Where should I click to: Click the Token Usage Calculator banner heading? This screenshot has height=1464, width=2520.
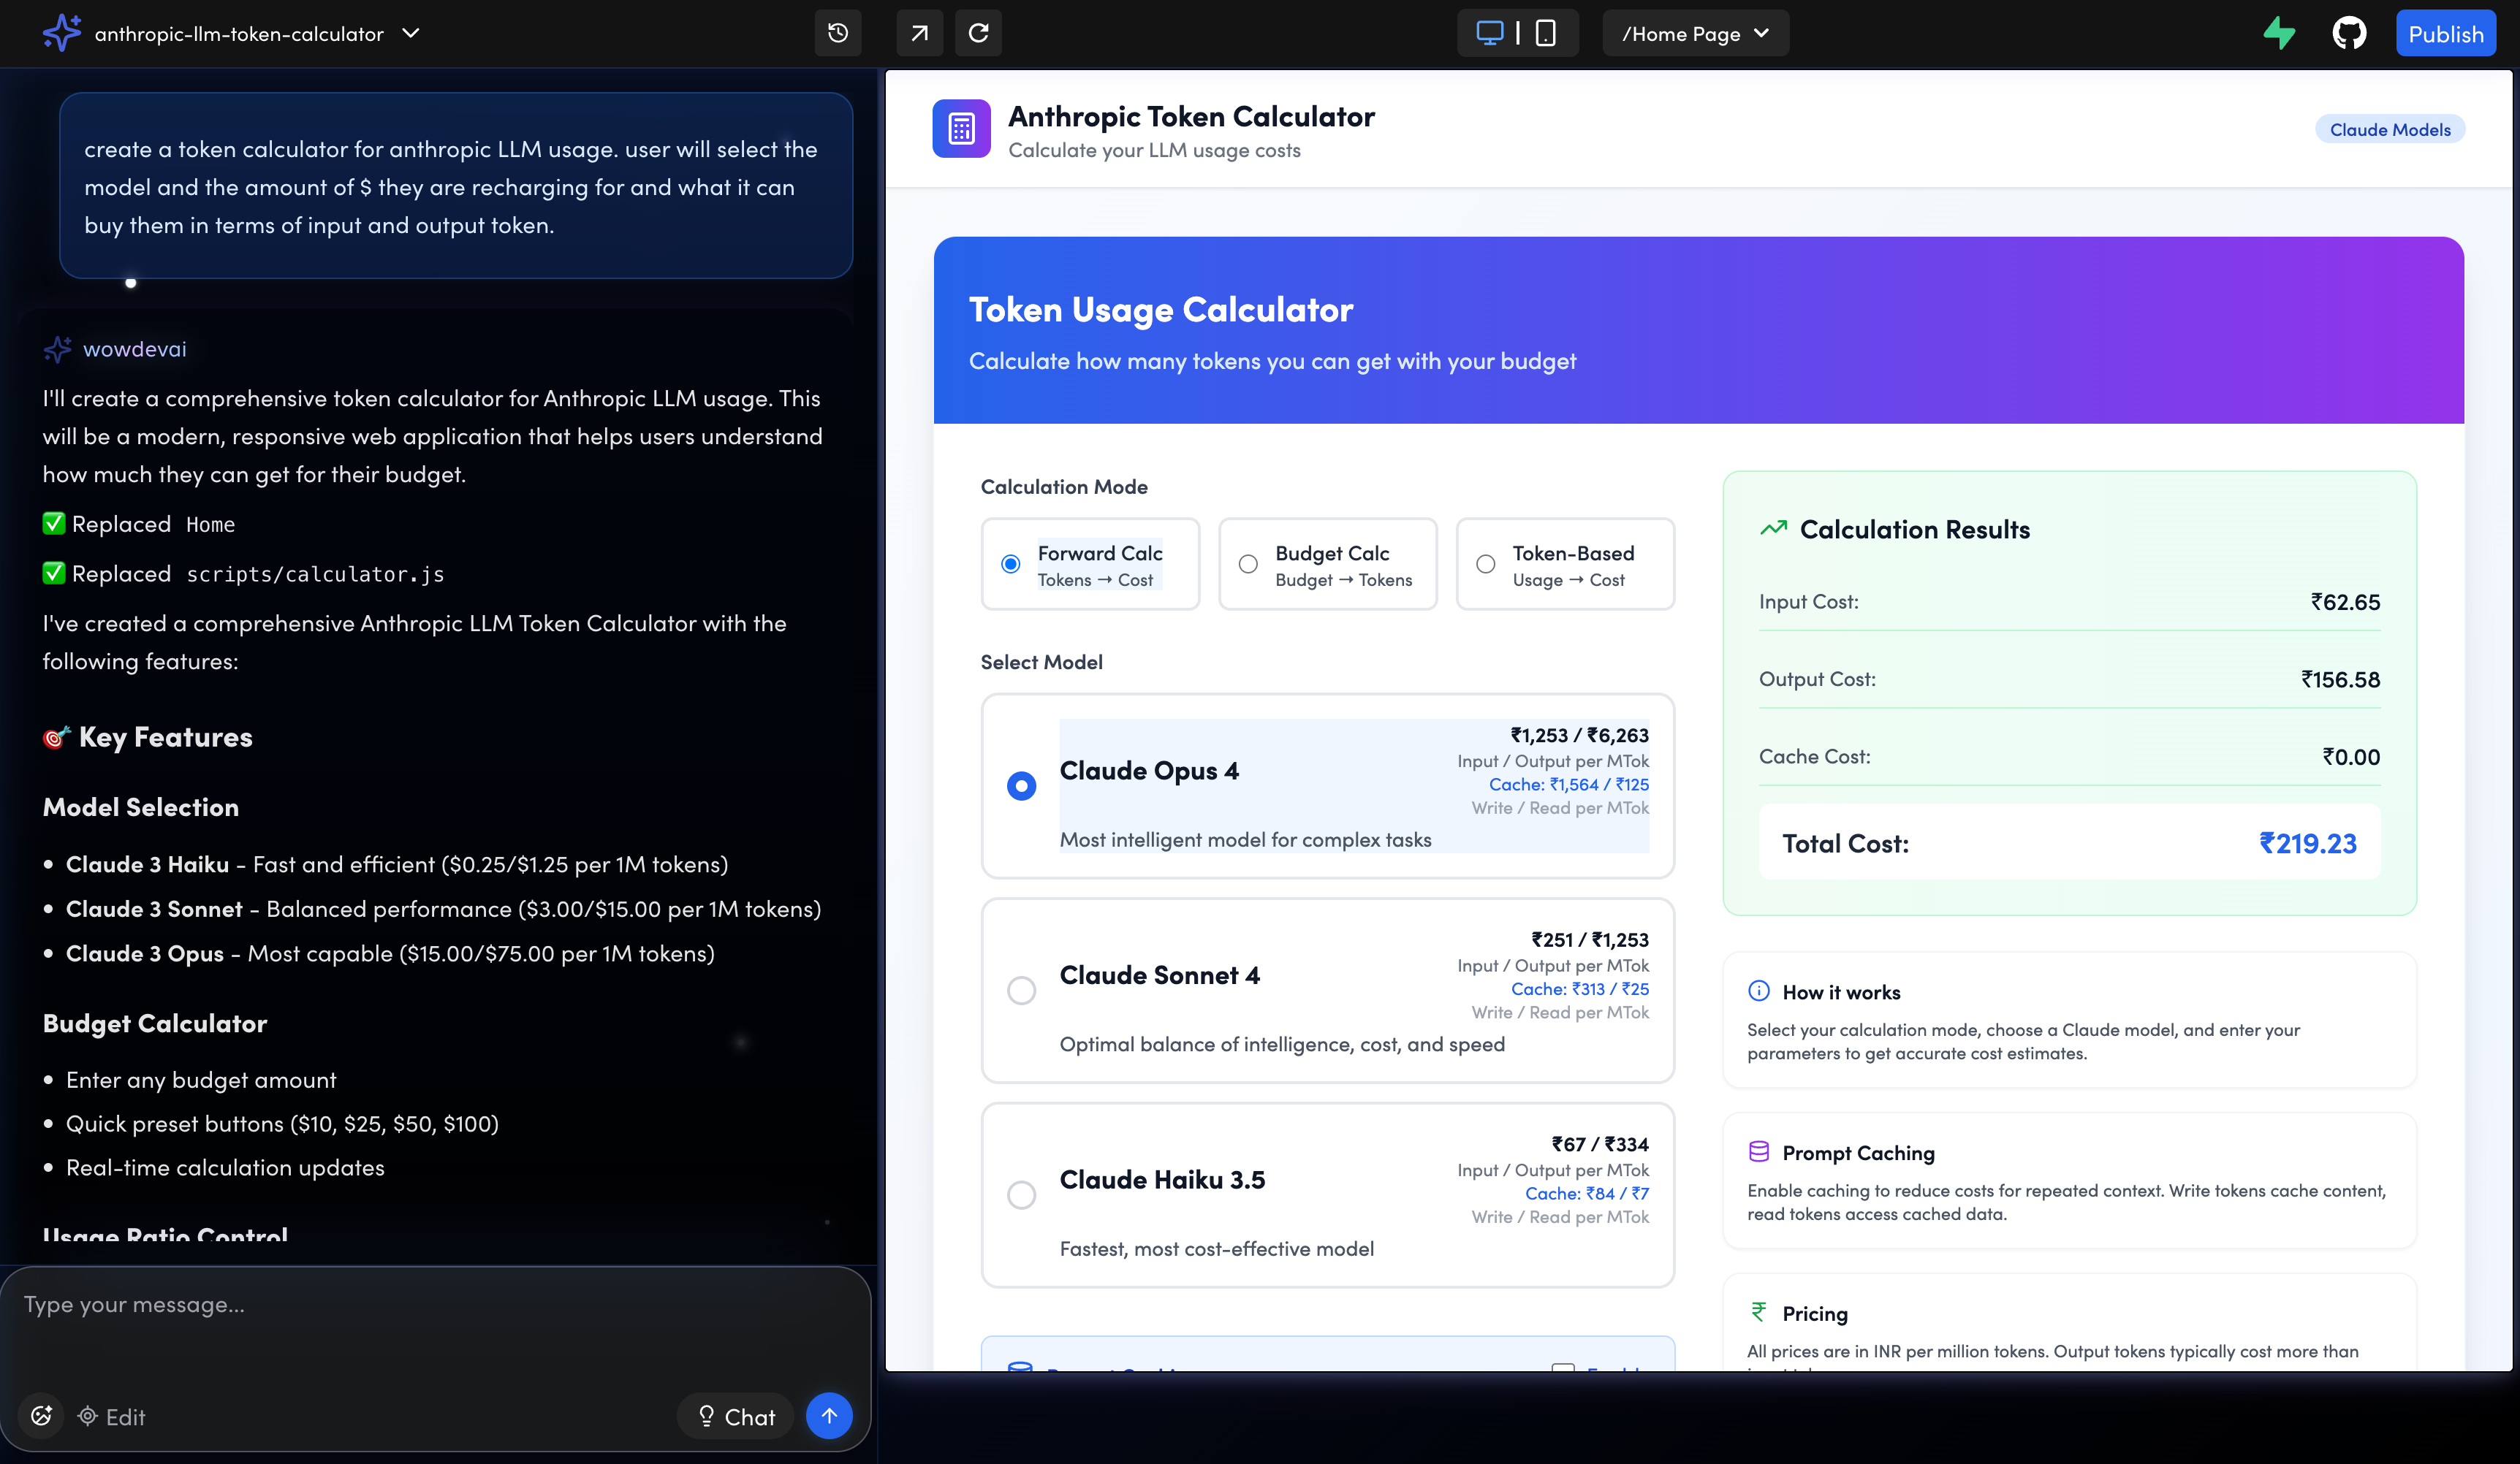tap(1160, 309)
